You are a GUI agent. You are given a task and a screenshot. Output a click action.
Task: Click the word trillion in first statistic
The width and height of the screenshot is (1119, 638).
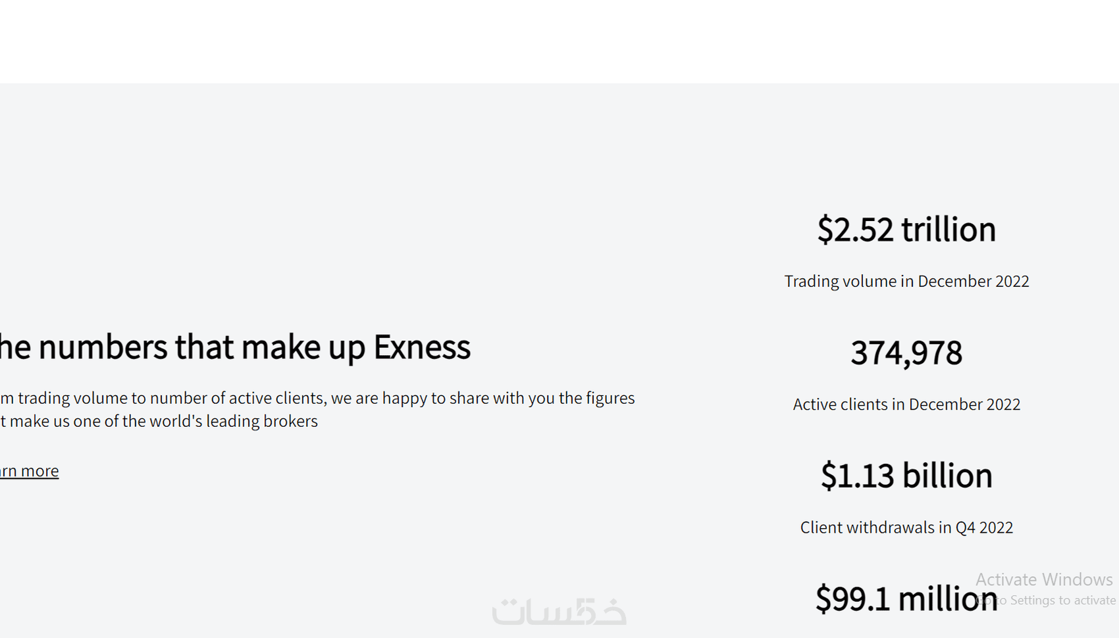tap(949, 230)
